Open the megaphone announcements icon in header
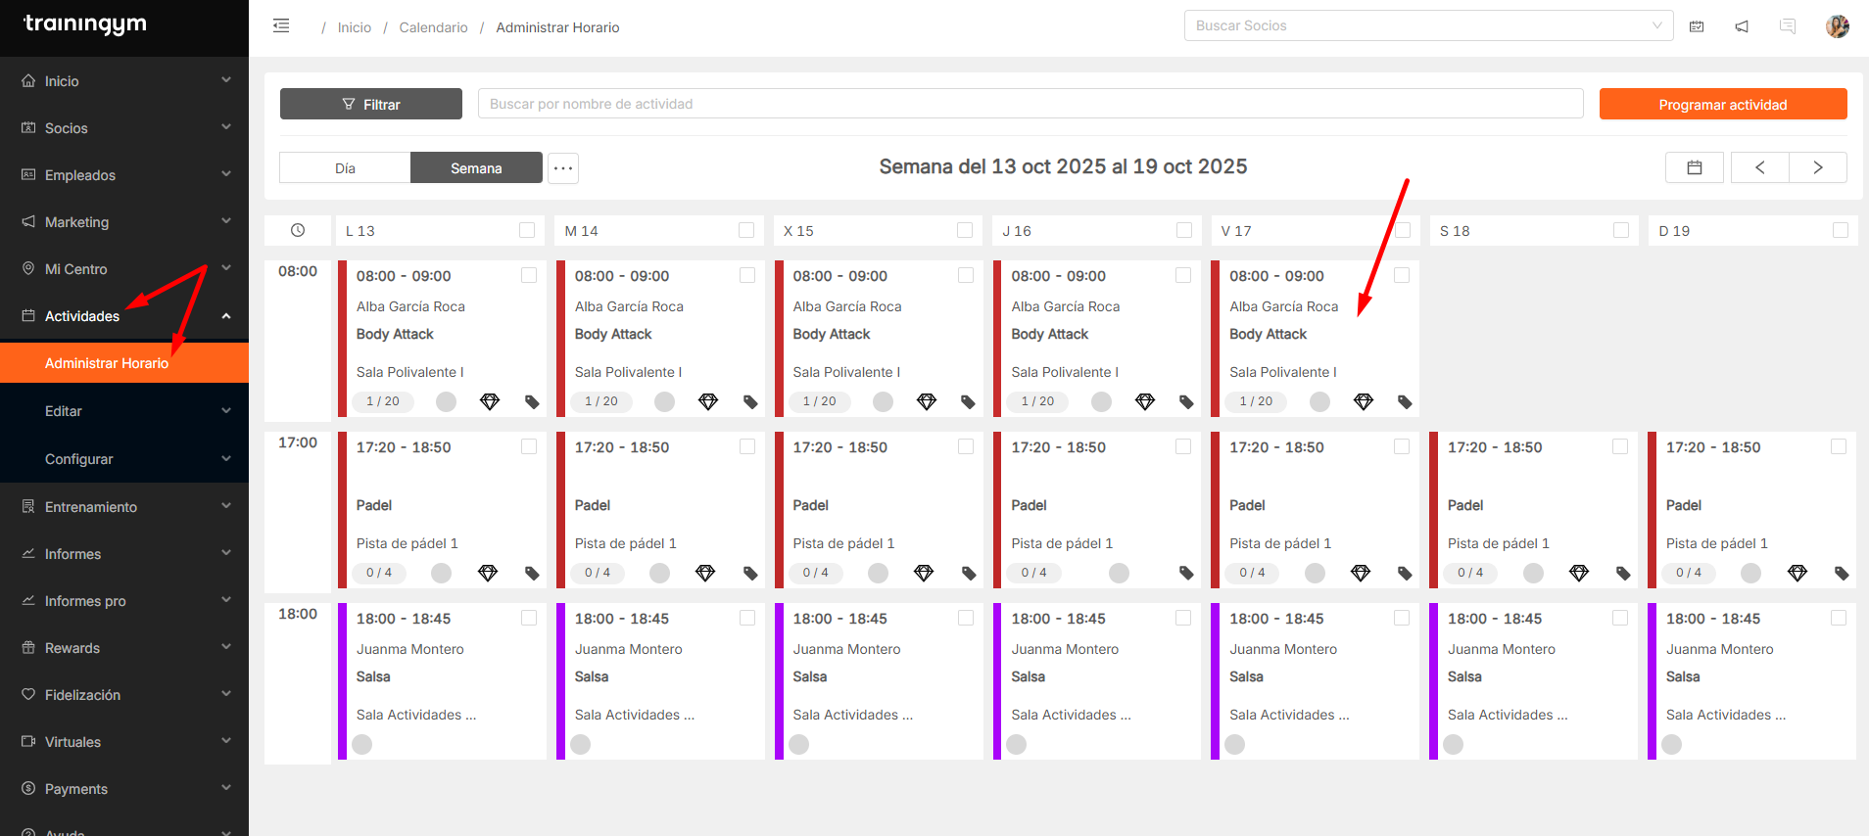Viewport: 1869px width, 836px height. pos(1742,26)
